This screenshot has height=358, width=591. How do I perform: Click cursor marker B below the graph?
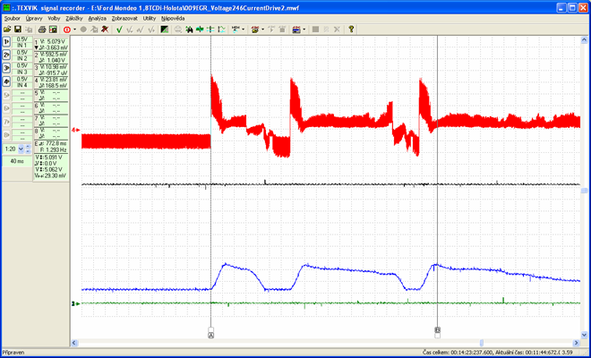point(437,330)
